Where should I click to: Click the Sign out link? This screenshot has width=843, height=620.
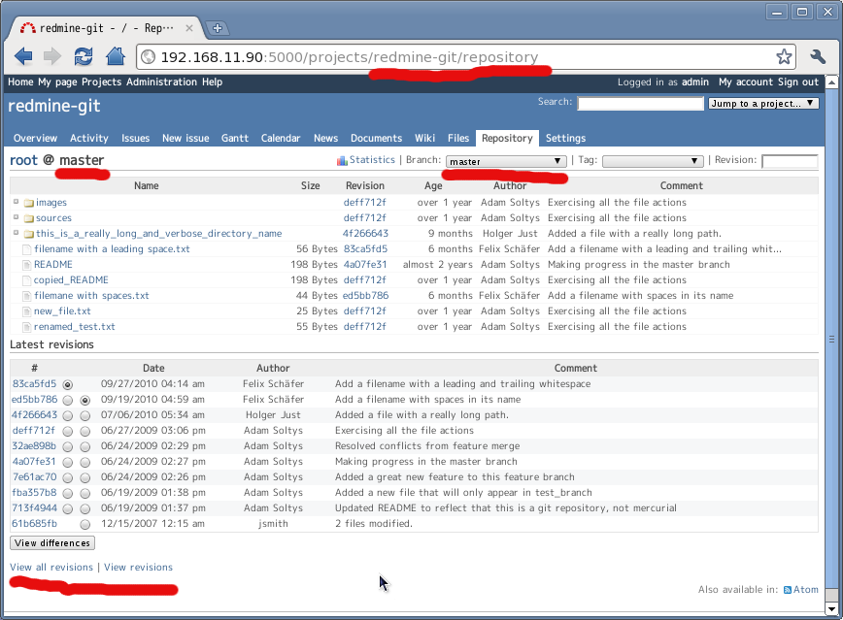click(x=798, y=82)
